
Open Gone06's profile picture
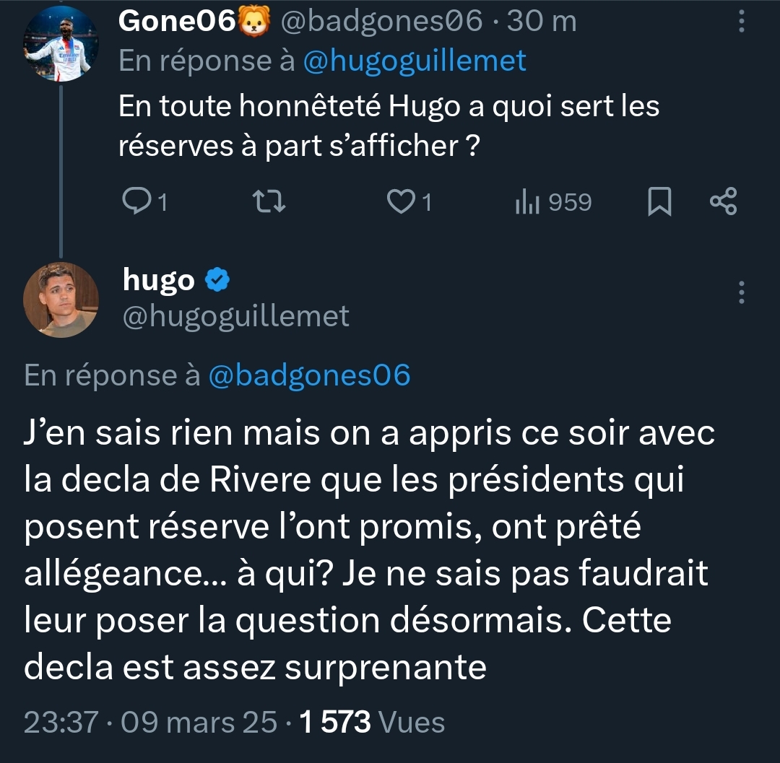(x=61, y=44)
